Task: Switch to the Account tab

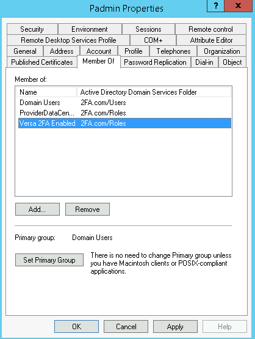Action: (99, 51)
